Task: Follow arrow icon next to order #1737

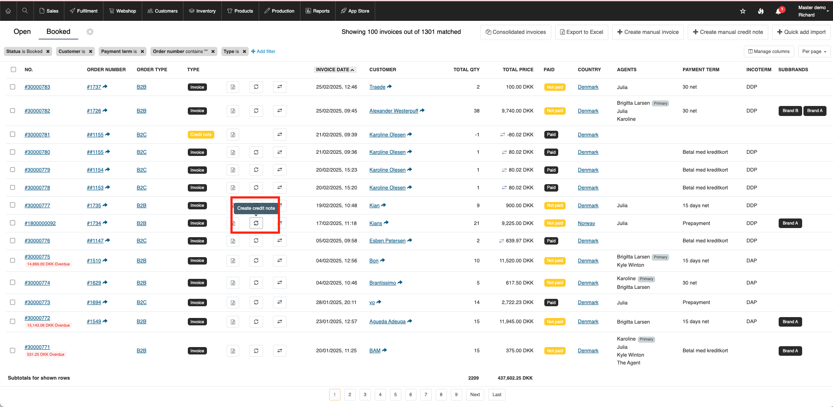Action: [105, 86]
